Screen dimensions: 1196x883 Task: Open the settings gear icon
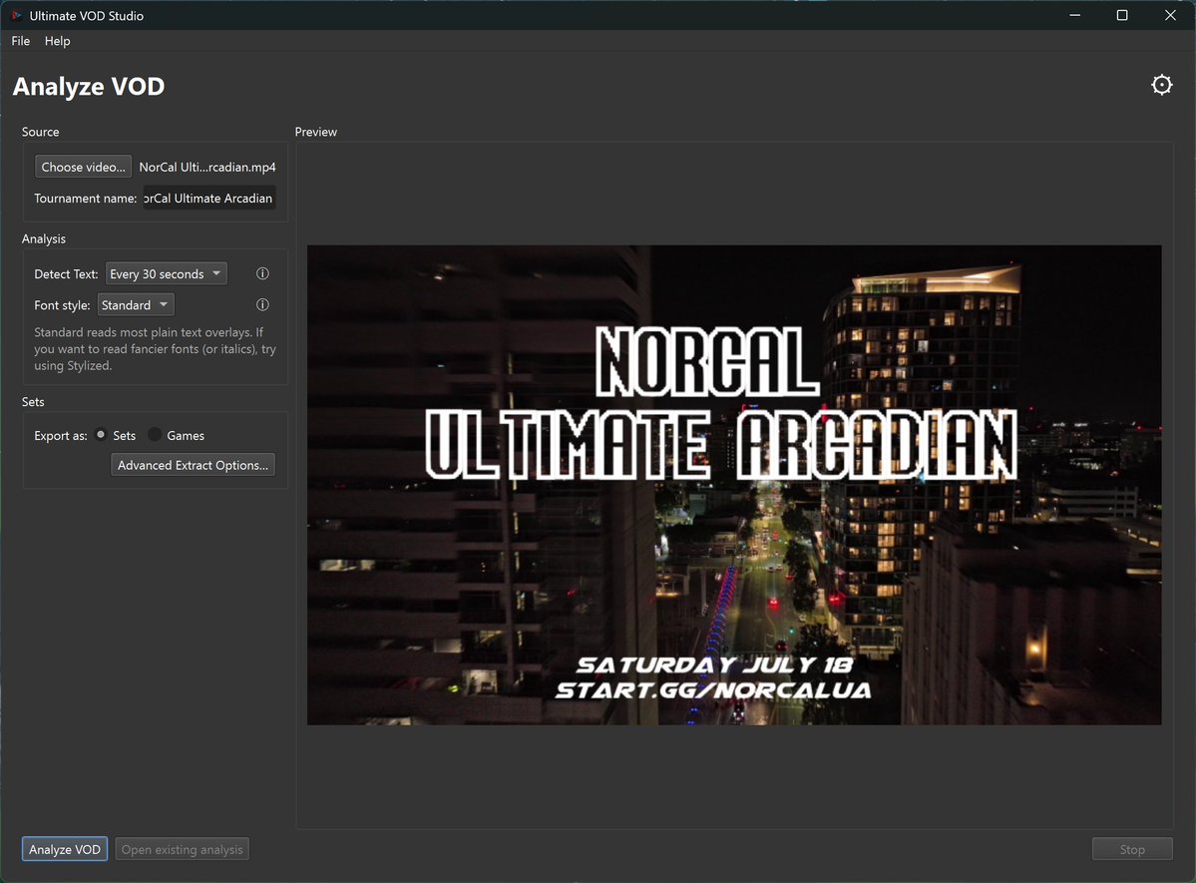coord(1161,85)
